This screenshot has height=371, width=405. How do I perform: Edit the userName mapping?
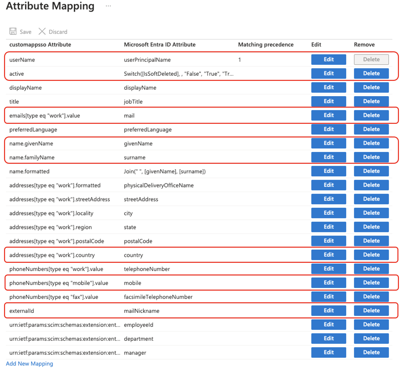(x=328, y=59)
